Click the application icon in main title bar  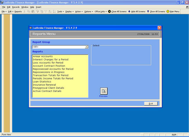pyautogui.click(x=2, y=2)
